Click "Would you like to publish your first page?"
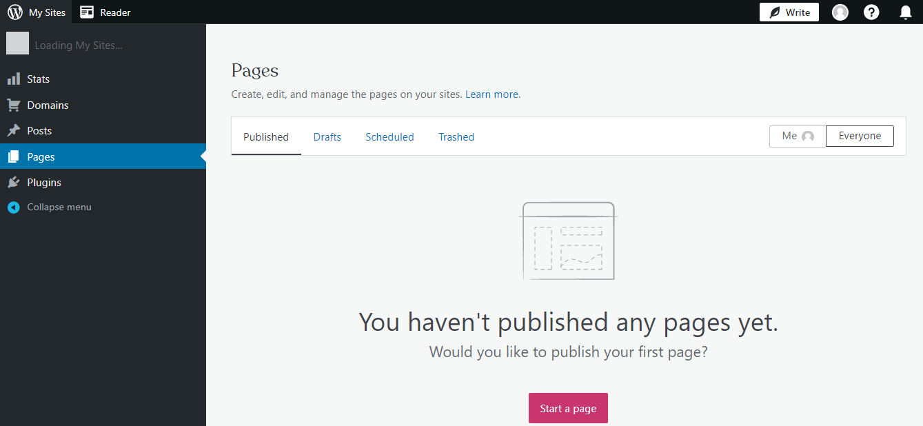The width and height of the screenshot is (923, 426). click(x=569, y=352)
